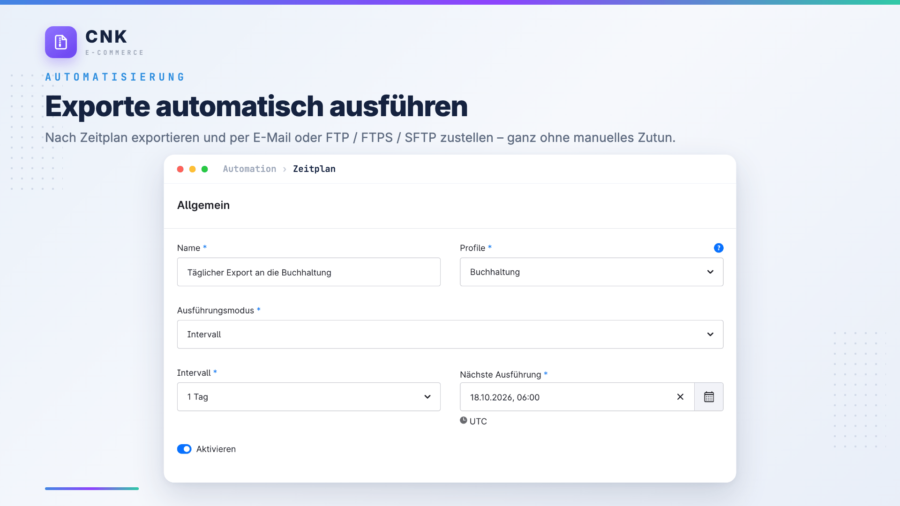Open the blue help question-mark icon
Viewport: 900px width, 506px height.
click(x=719, y=248)
